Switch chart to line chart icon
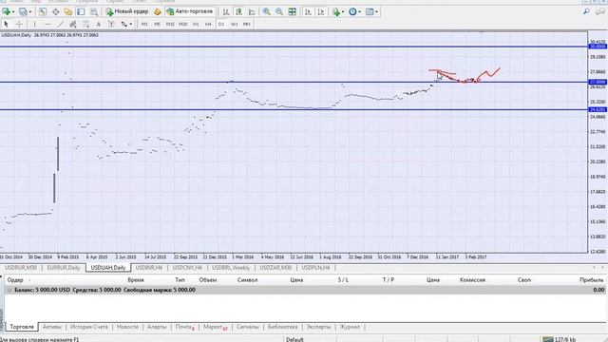The image size is (608, 342). tap(252, 12)
